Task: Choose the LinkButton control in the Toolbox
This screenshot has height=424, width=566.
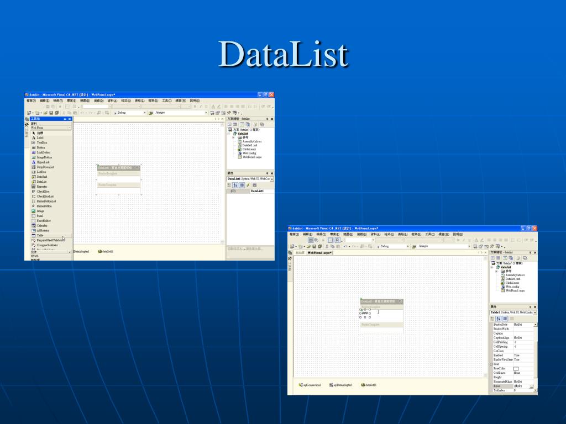Action: (41, 152)
